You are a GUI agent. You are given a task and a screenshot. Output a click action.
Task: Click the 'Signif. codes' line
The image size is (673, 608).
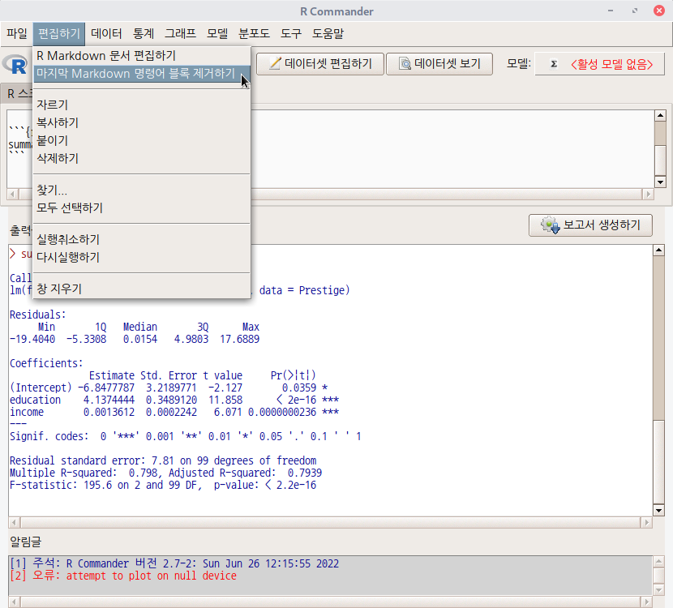186,436
